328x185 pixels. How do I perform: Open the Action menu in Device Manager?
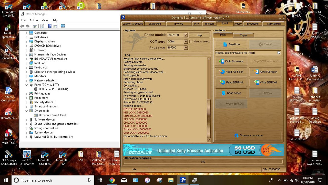[34, 20]
